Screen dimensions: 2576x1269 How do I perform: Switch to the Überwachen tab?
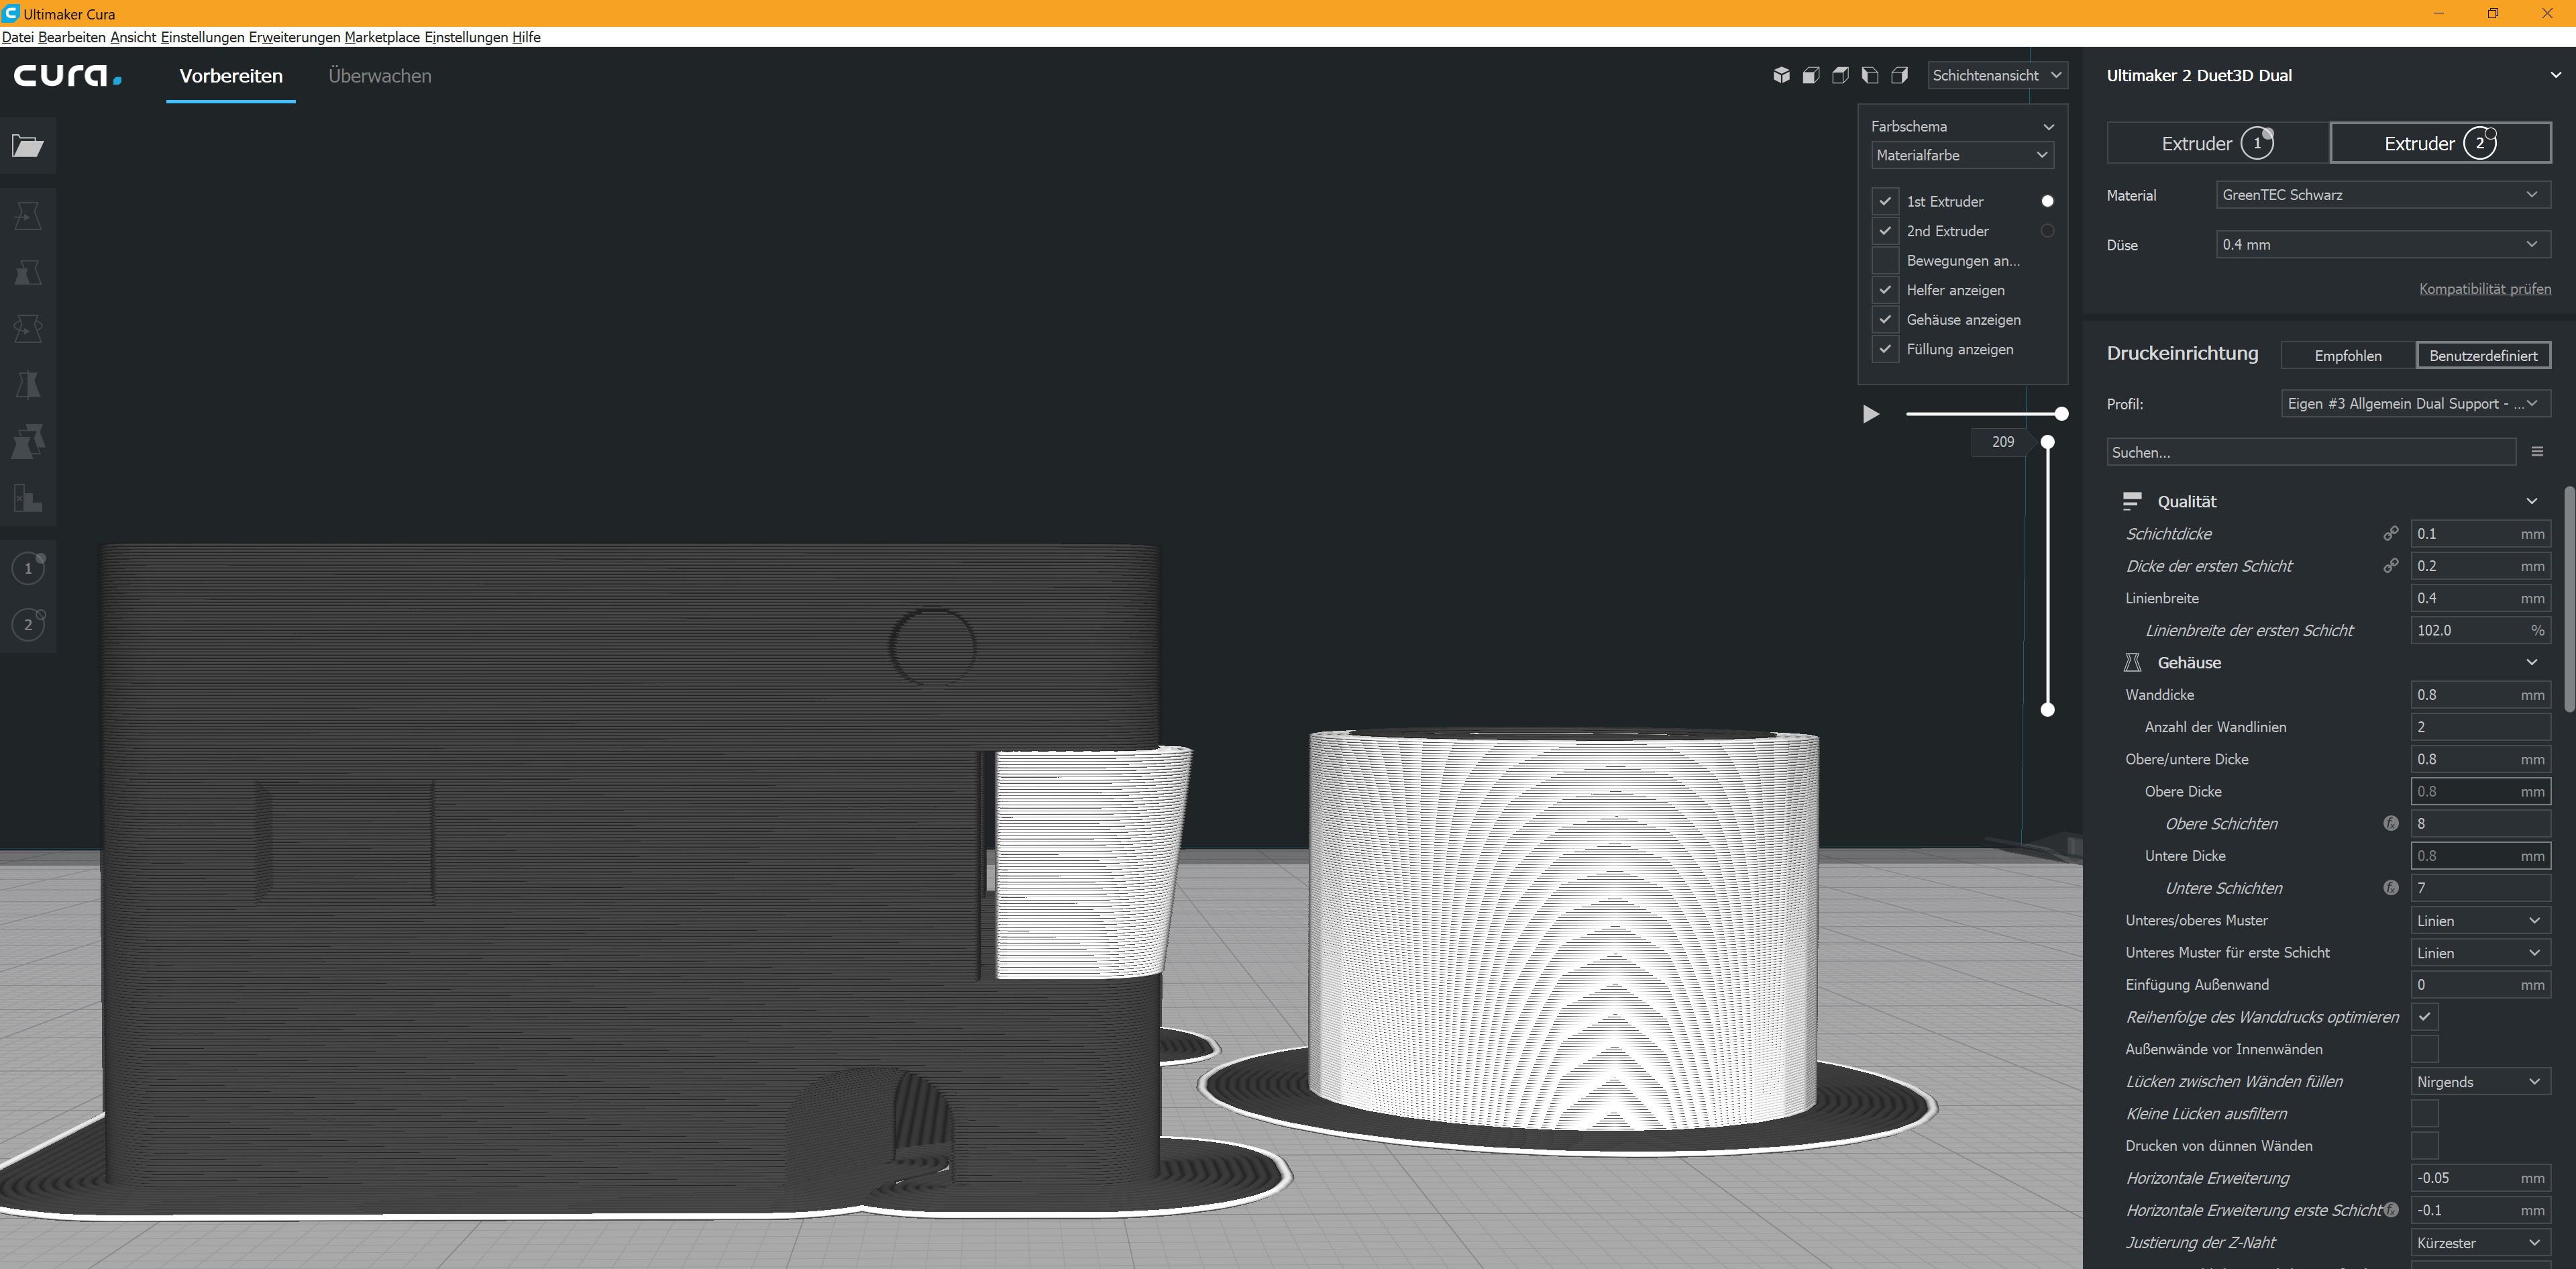point(380,76)
